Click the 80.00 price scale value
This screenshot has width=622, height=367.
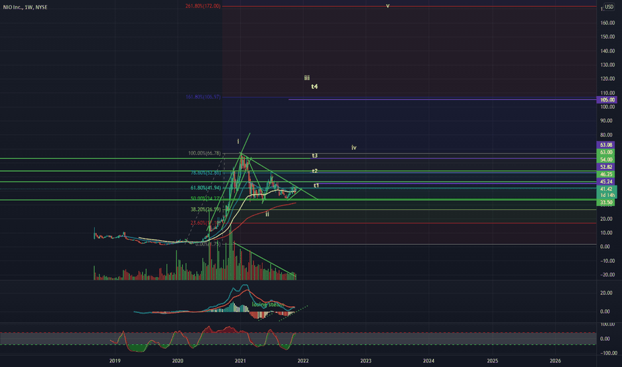(607, 135)
